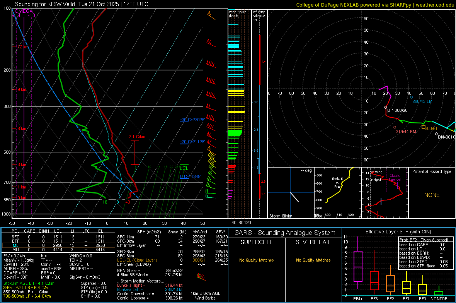Click the Theta-E v. Pres panel label
456x303 pixels.
pyautogui.click(x=337, y=182)
